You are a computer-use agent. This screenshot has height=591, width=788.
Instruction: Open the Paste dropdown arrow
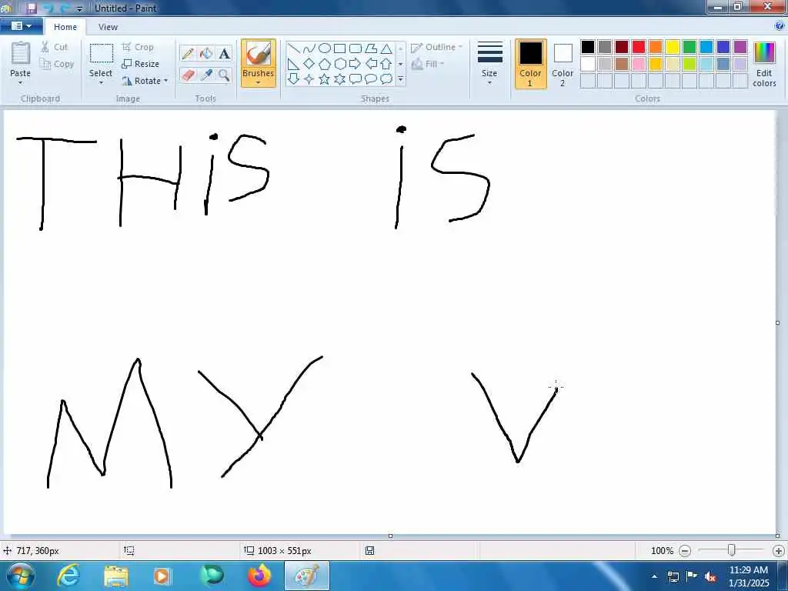(x=21, y=83)
